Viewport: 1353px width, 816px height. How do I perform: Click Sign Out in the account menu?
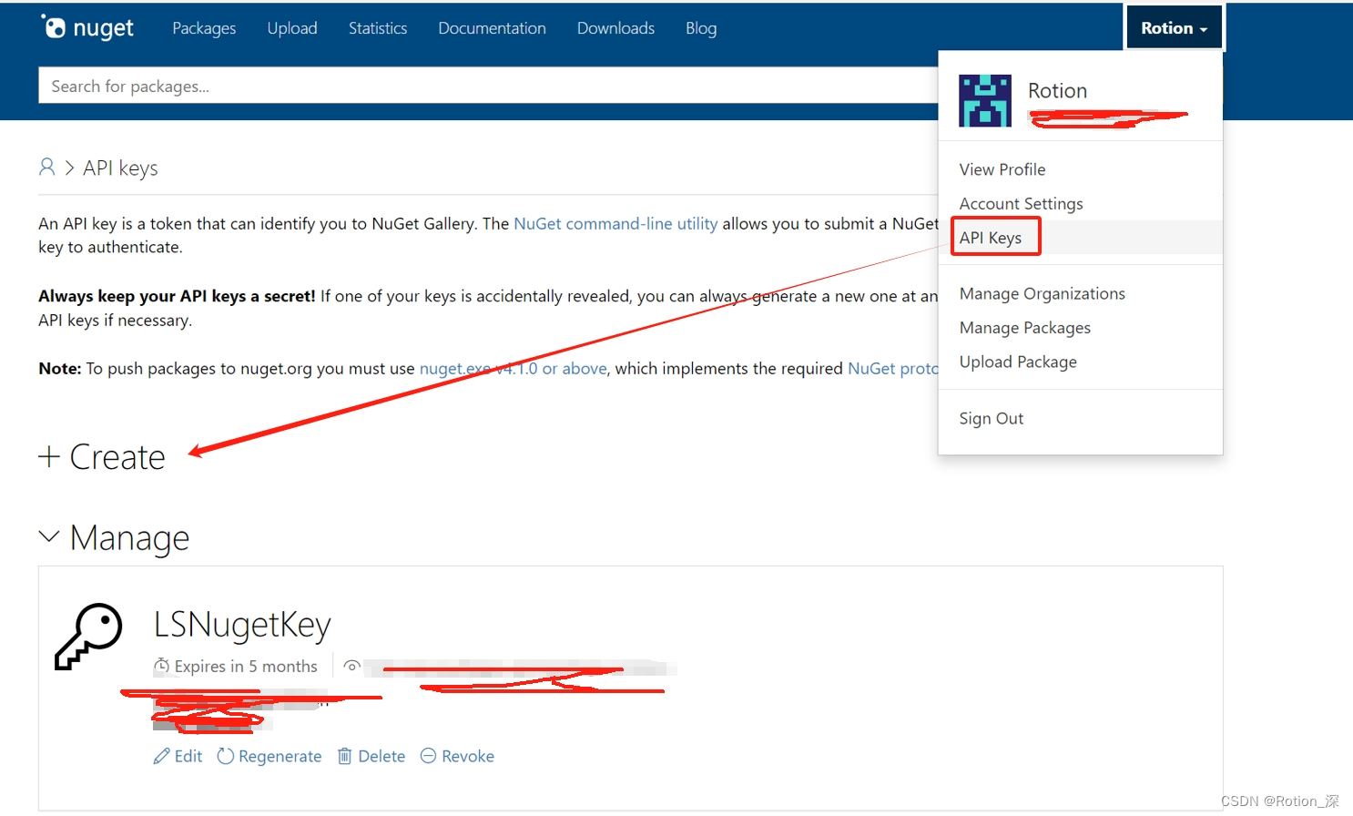992,418
